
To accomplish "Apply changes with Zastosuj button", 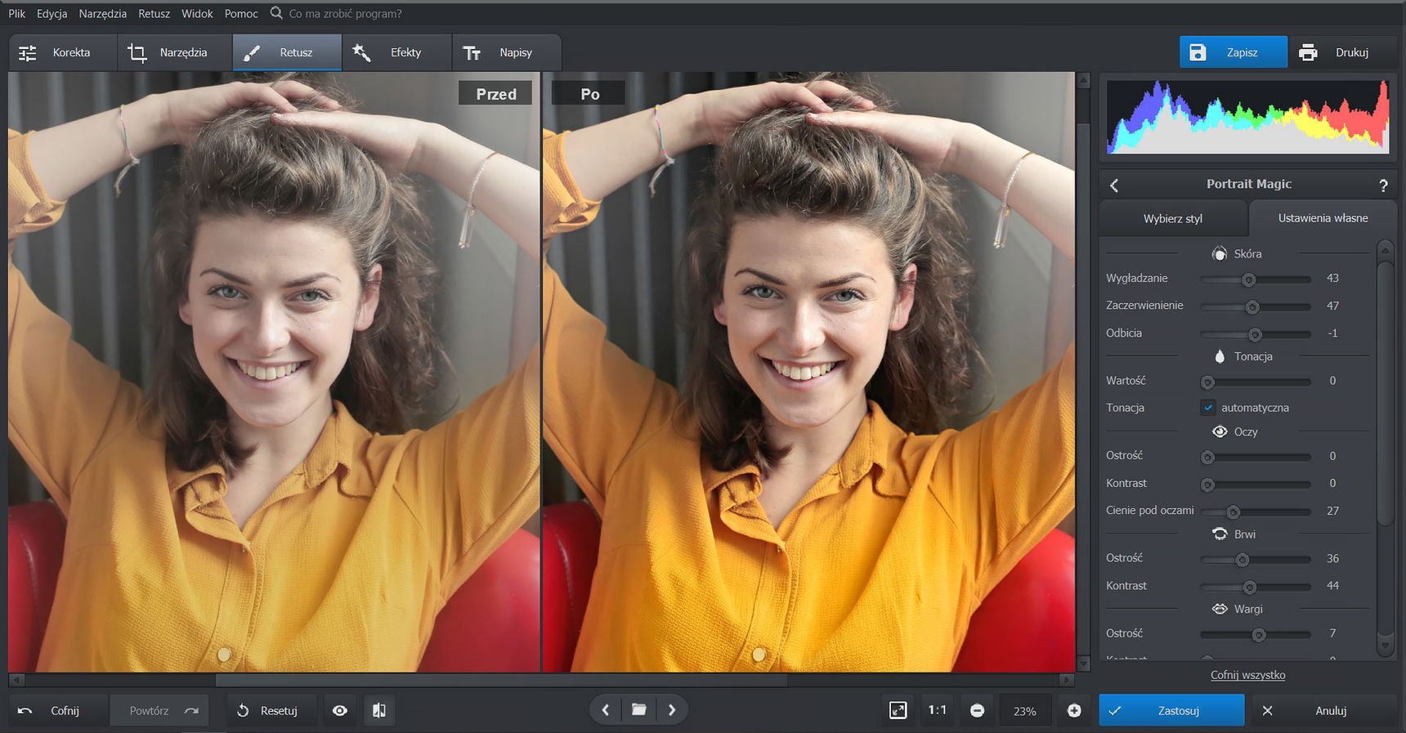I will (1171, 711).
